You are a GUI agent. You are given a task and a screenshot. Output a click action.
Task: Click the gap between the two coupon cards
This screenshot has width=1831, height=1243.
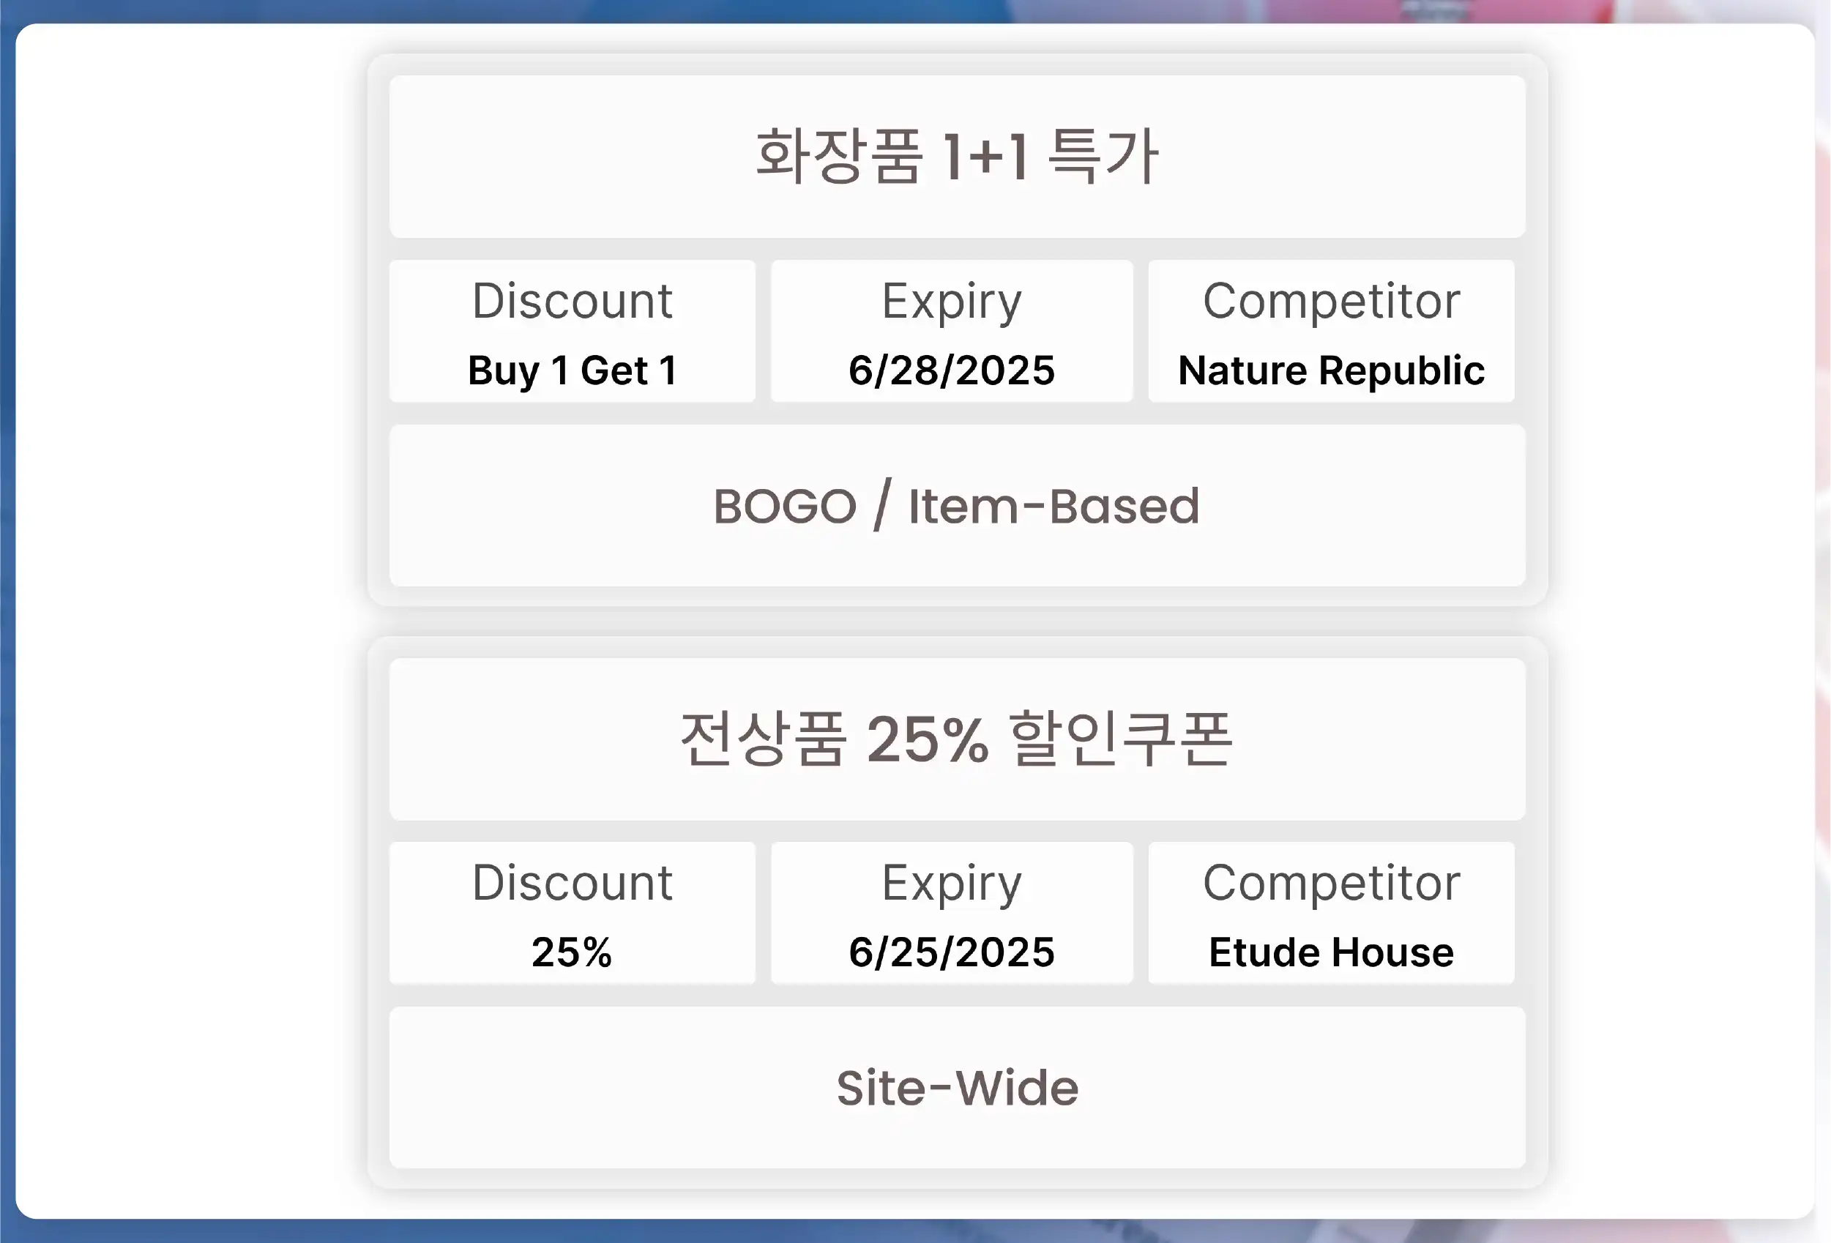pyautogui.click(x=956, y=621)
